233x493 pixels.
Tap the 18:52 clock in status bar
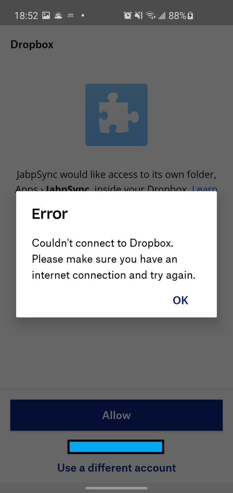[26, 15]
